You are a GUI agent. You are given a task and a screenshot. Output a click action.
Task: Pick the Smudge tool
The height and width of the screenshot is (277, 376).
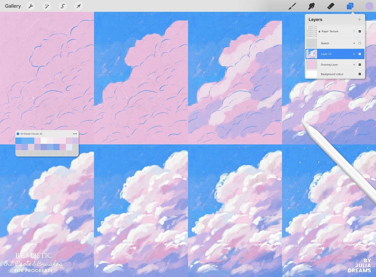(x=312, y=6)
